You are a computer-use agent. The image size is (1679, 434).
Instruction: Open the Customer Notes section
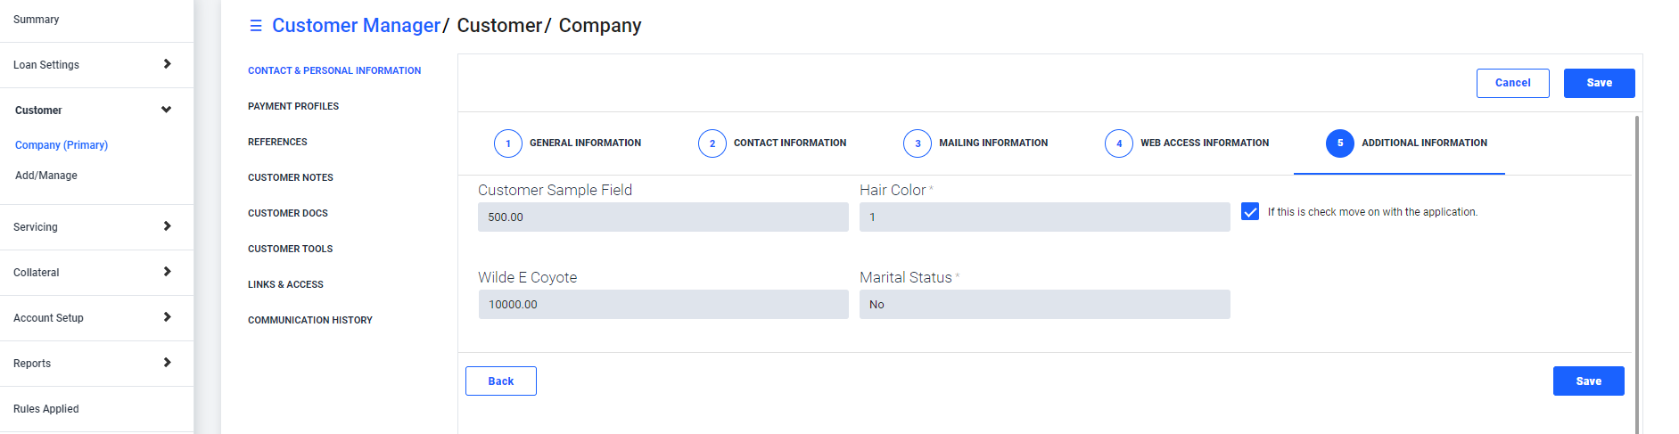coord(291,177)
